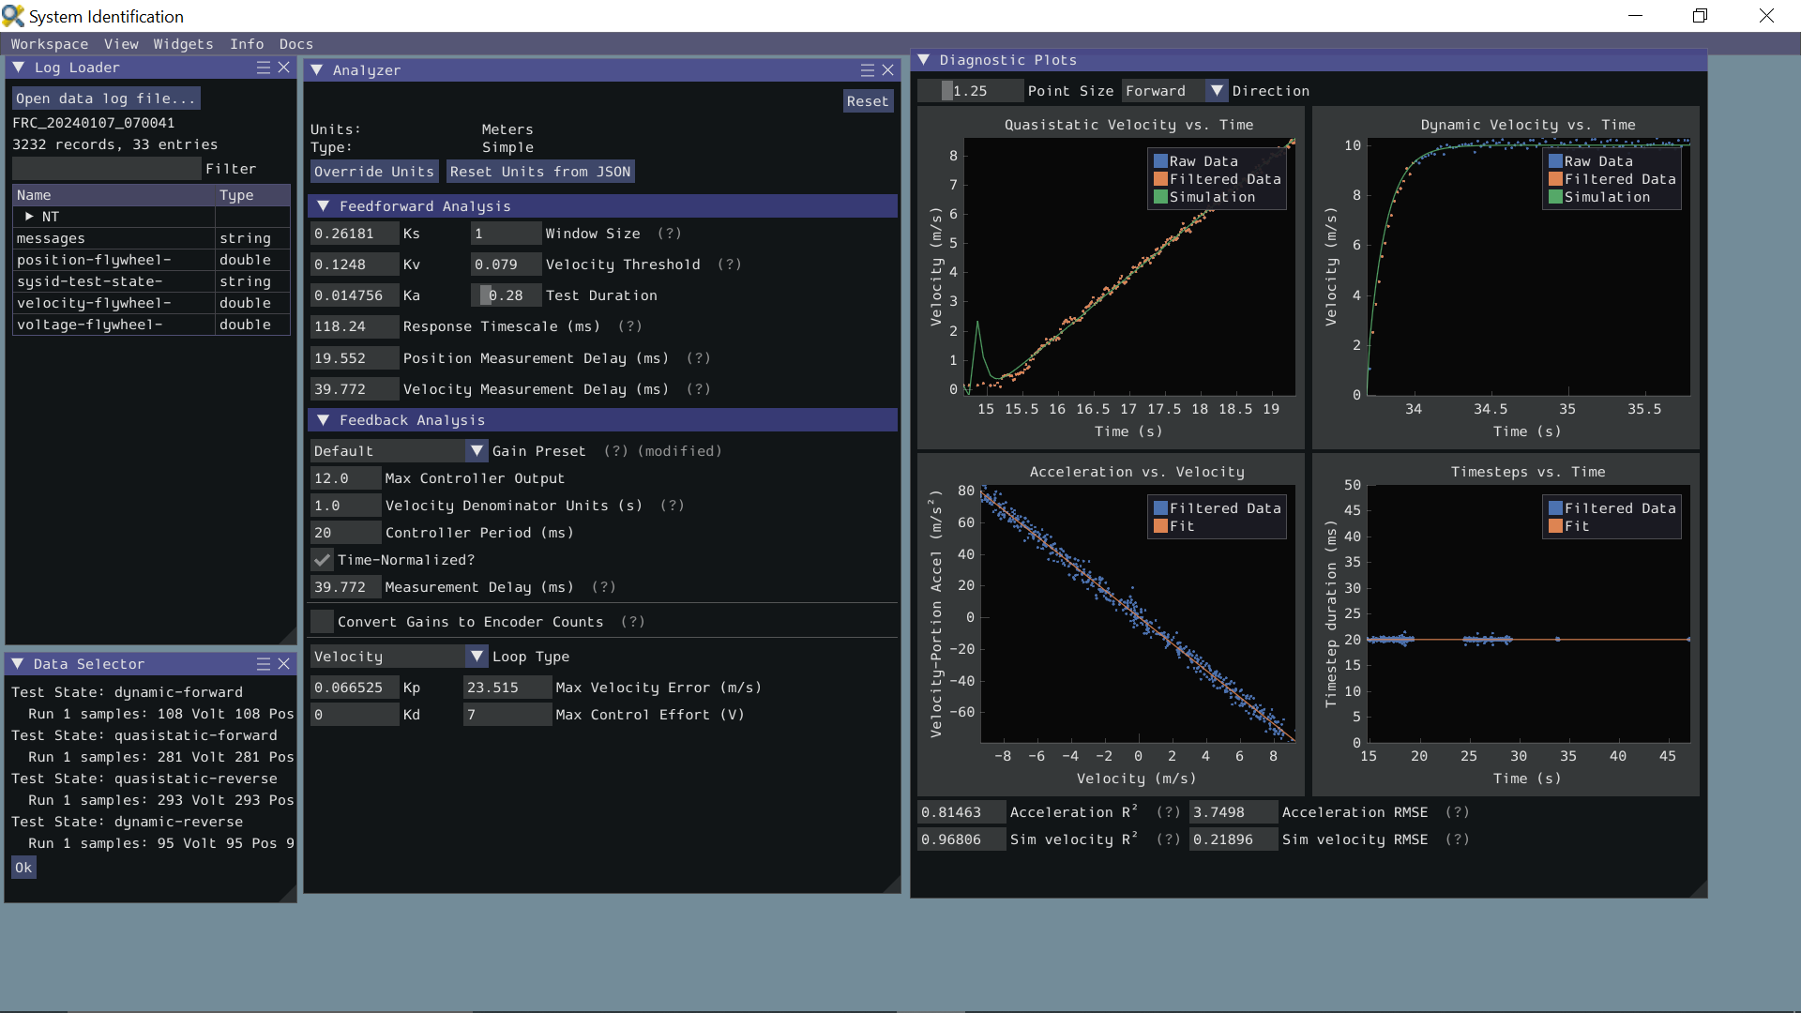Click the Open data log file button
The height and width of the screenshot is (1013, 1801).
pos(105,98)
